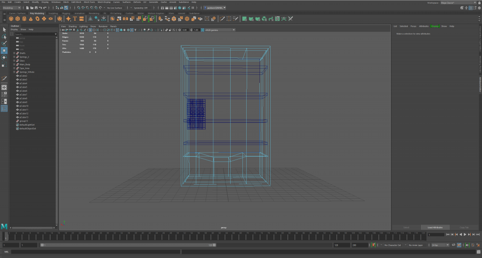
Task: Activate the Lasso Select tool
Action: click(x=4, y=36)
